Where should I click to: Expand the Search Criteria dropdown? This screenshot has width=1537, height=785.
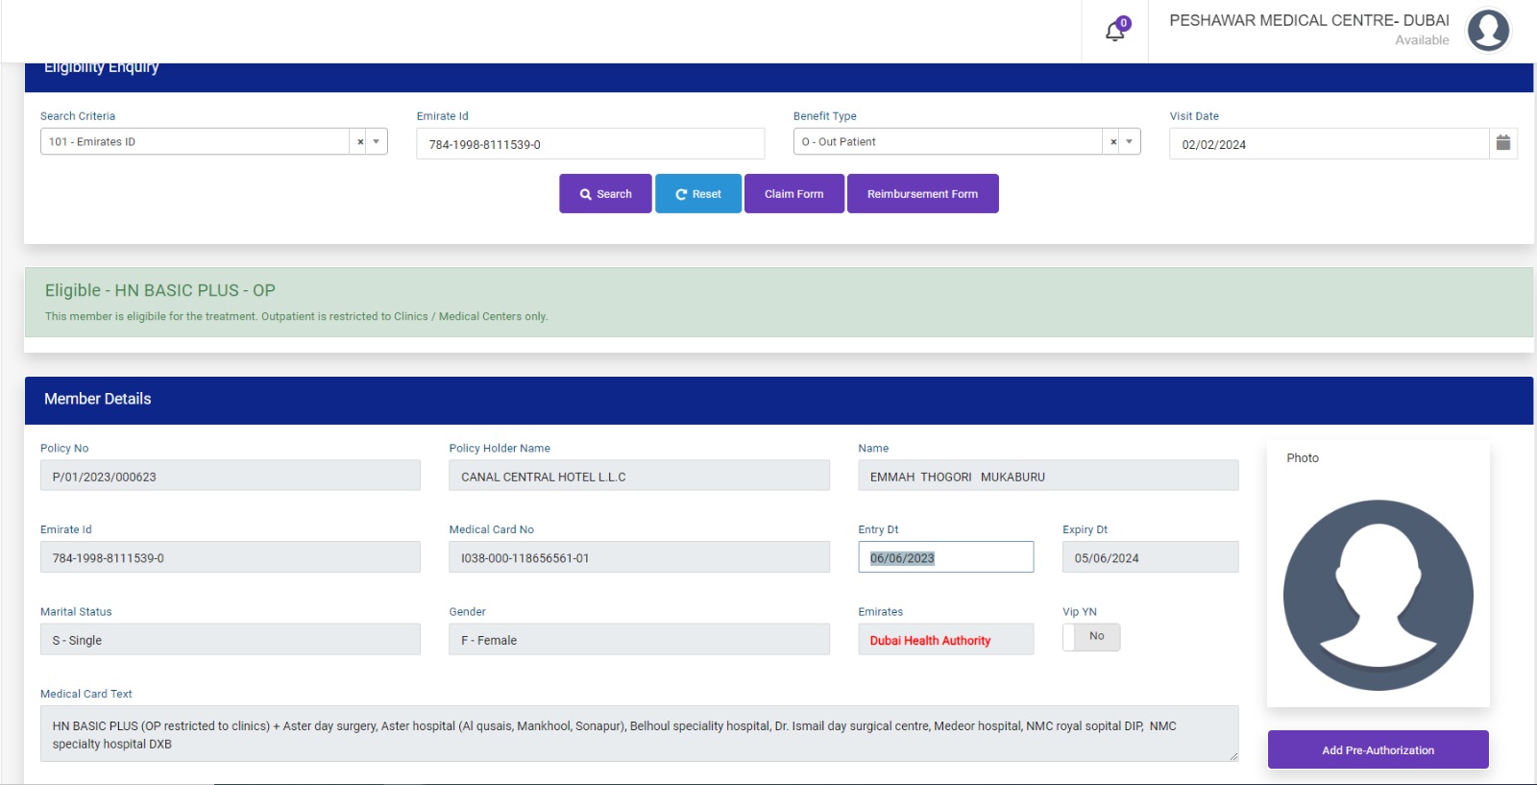pyautogui.click(x=377, y=142)
